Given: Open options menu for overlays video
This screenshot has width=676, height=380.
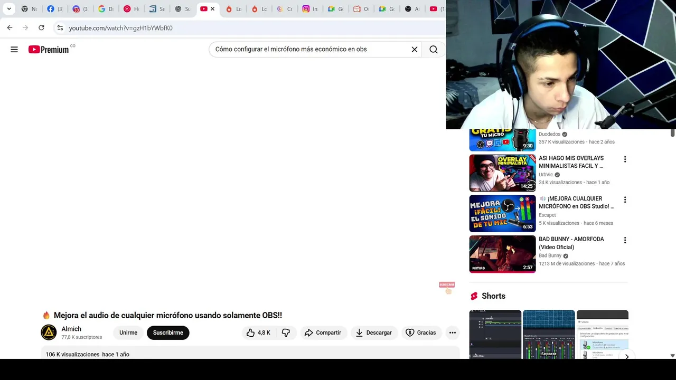Looking at the screenshot, I should pyautogui.click(x=625, y=159).
